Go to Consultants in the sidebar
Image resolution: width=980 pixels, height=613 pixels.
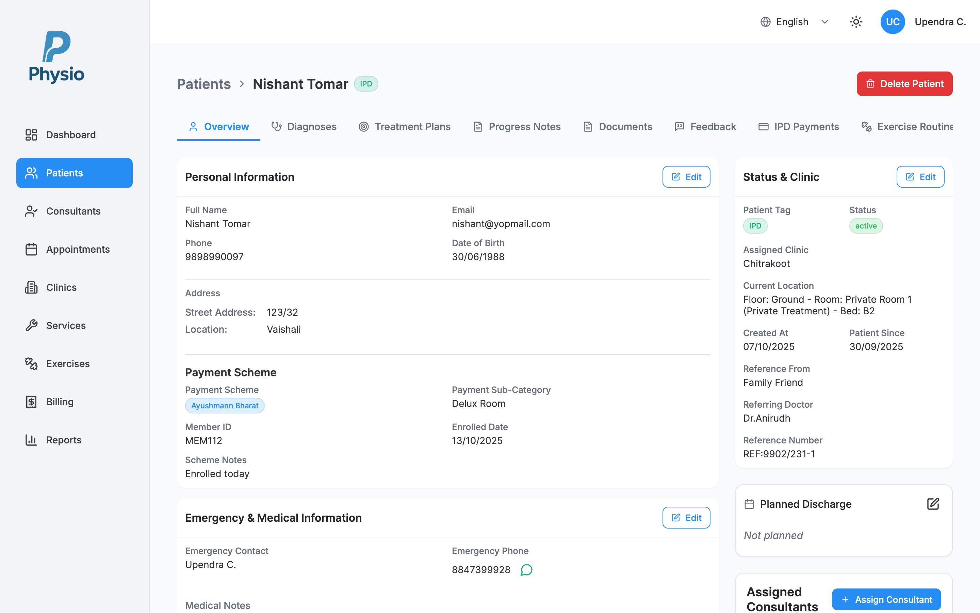(73, 211)
